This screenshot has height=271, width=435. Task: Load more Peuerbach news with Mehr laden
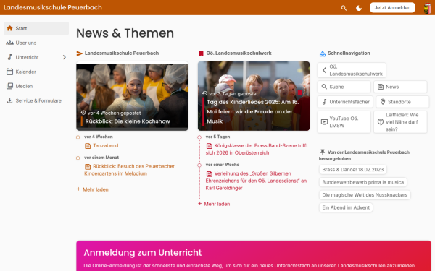pos(92,189)
